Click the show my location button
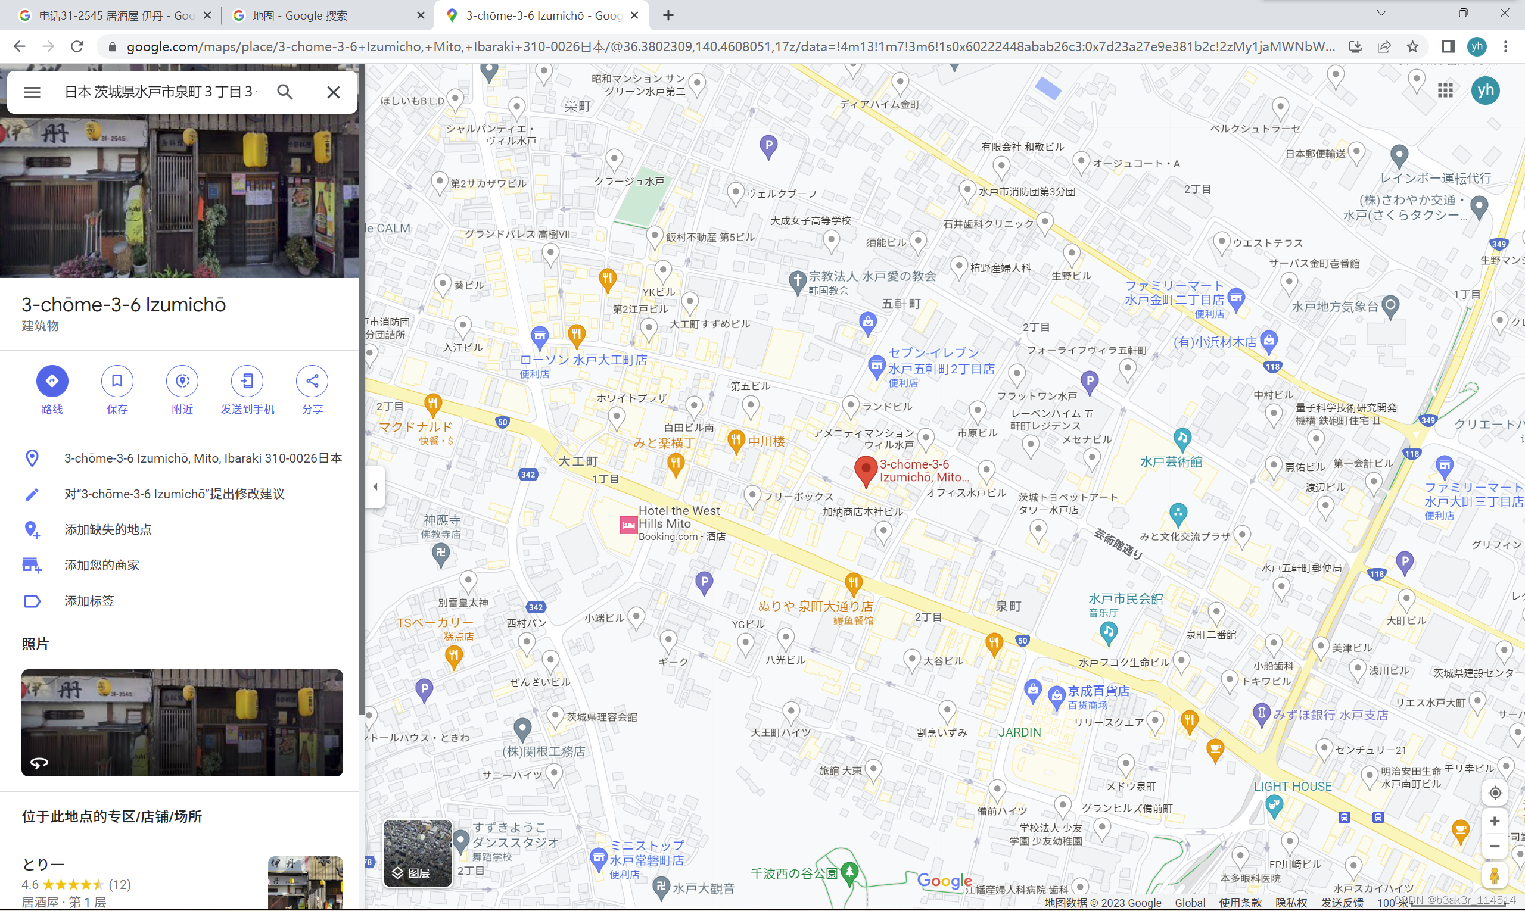The image size is (1525, 911). pyautogui.click(x=1495, y=793)
